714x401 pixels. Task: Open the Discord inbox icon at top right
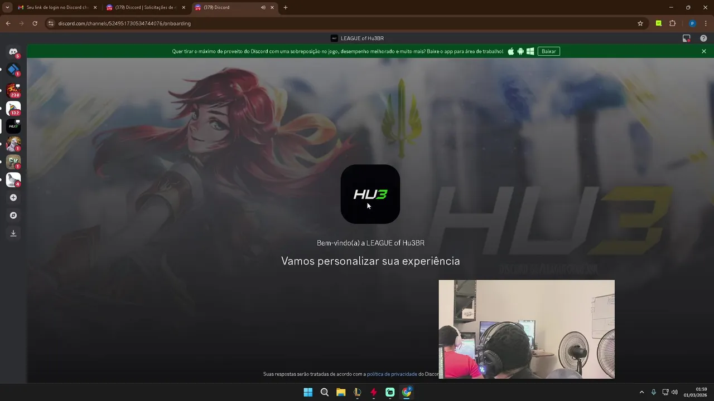pyautogui.click(x=687, y=38)
